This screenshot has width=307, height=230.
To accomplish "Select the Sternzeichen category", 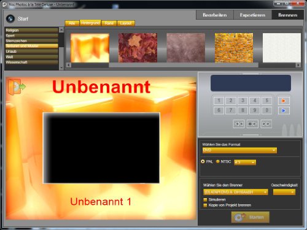I will point(32,41).
